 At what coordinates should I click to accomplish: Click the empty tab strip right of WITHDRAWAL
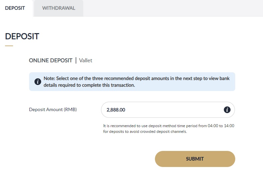click(172, 8)
